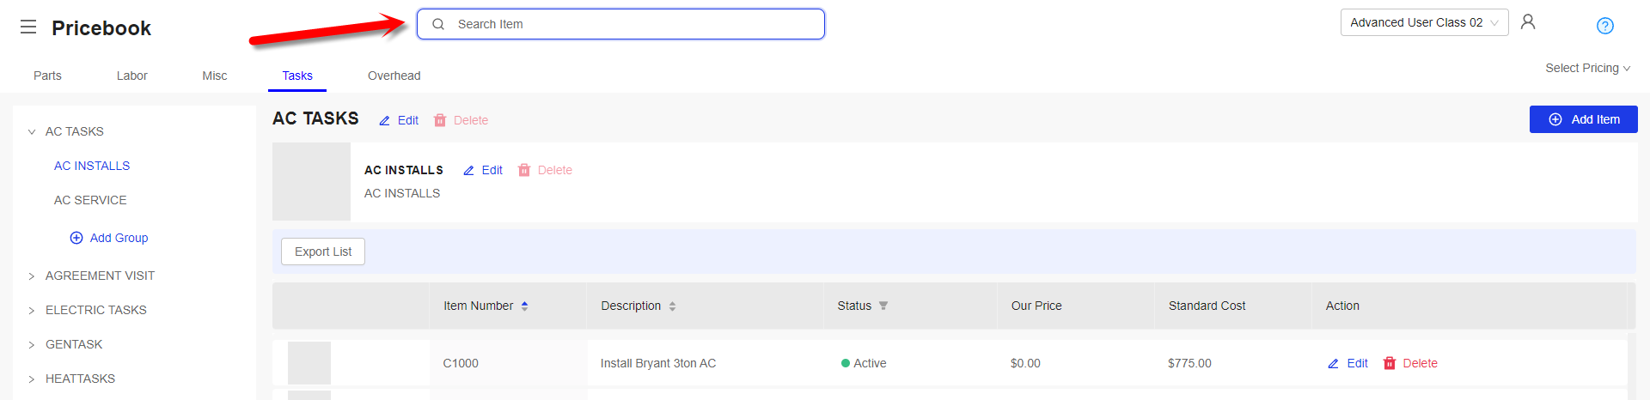Edit the C1000 row item

coord(1347,363)
